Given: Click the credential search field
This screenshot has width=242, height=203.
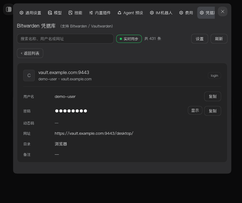Looking at the screenshot, I should click(x=65, y=39).
